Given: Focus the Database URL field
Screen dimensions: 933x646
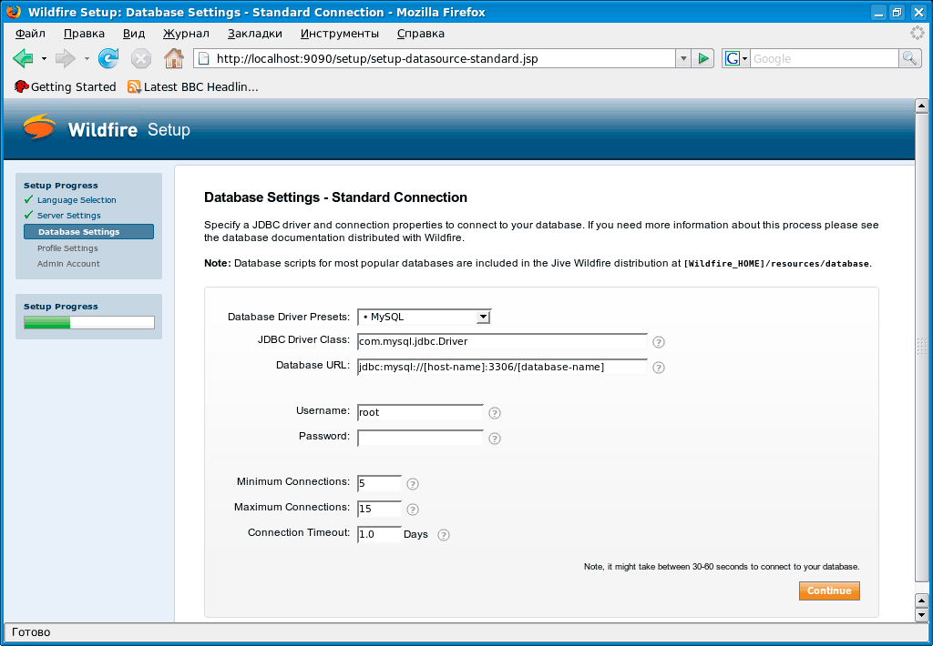Looking at the screenshot, I should point(502,368).
